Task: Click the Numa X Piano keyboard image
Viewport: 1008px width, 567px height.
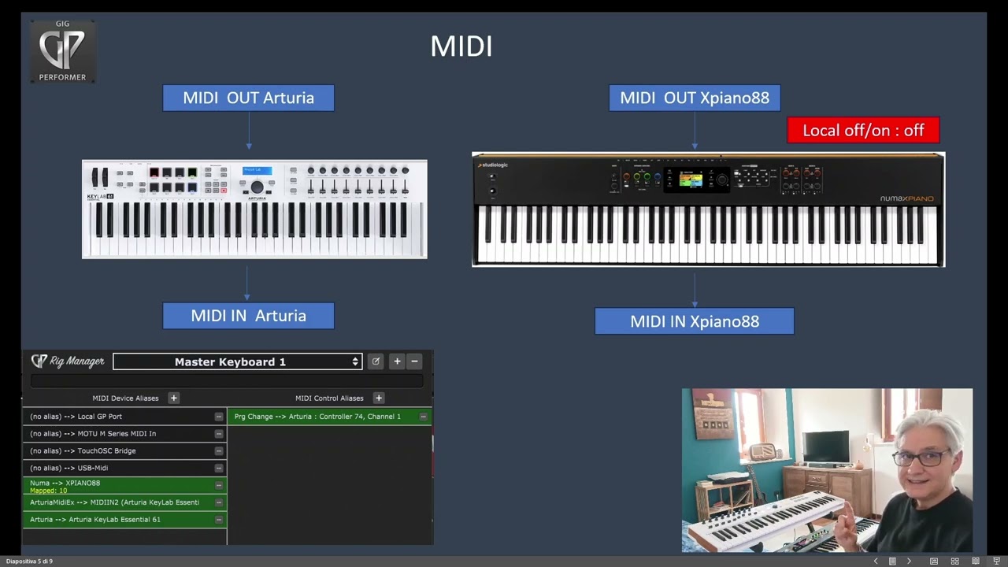Action: coord(708,209)
